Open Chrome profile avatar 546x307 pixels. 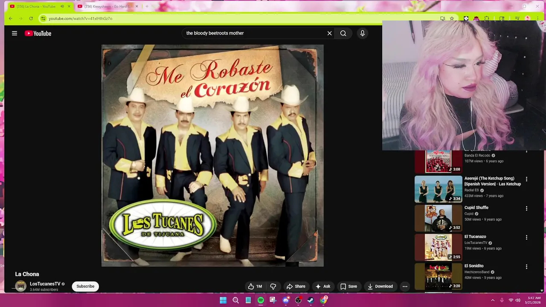528,18
